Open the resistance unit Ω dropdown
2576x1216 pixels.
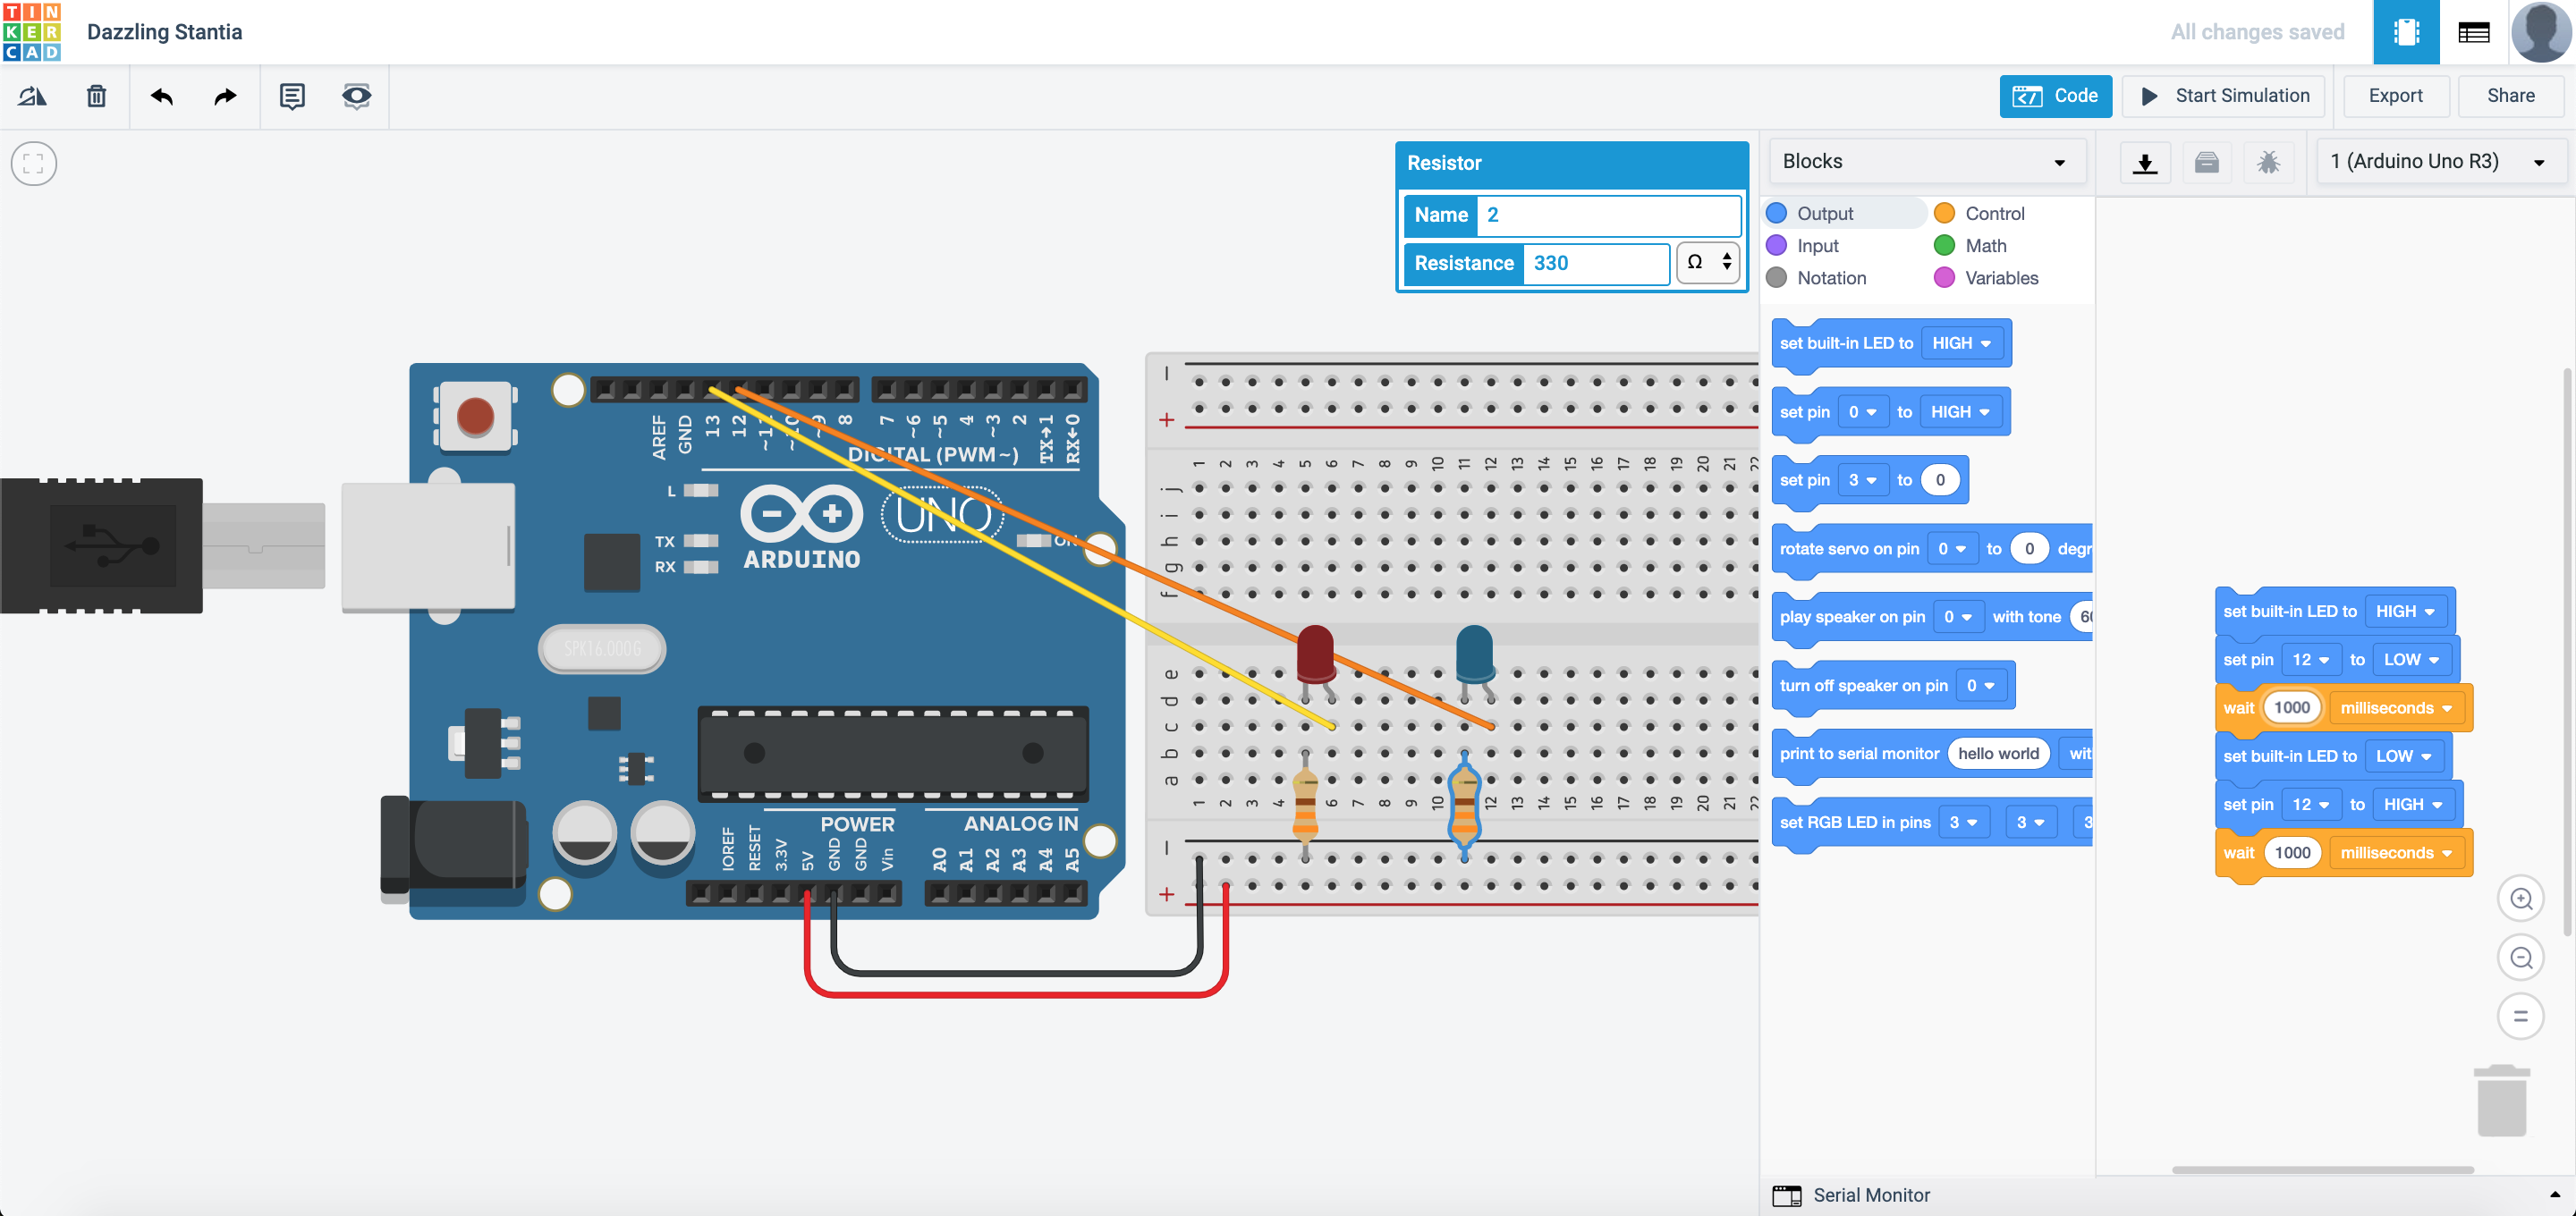[x=1707, y=263]
